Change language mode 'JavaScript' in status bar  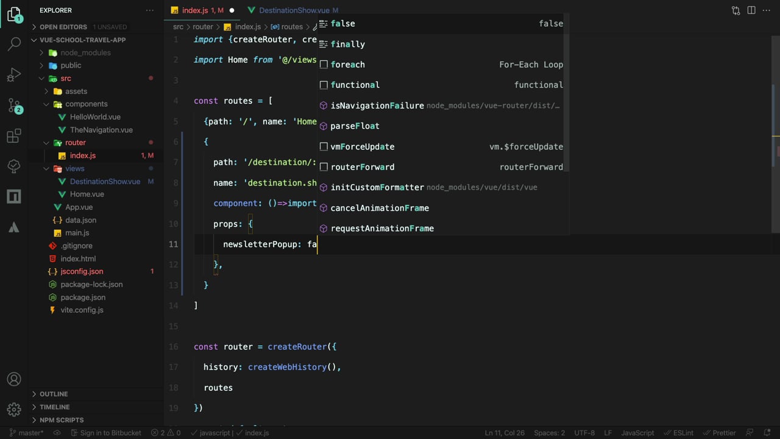coord(637,433)
